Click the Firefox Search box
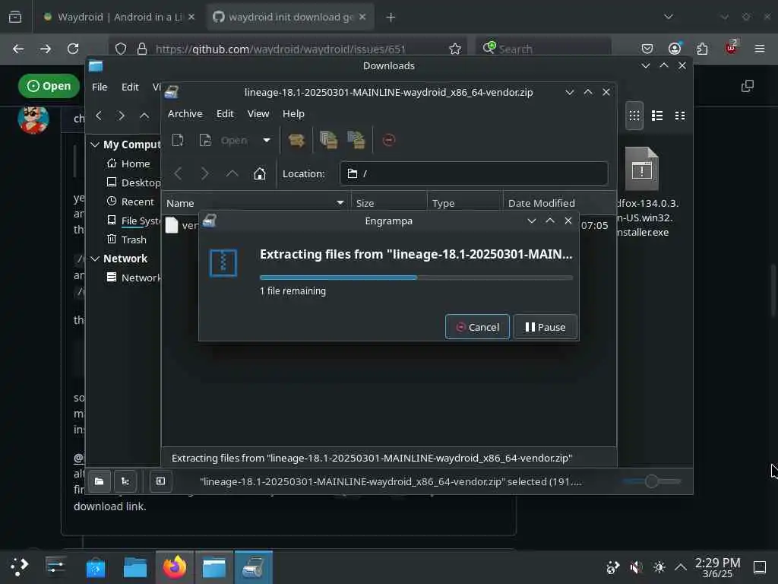Image resolution: width=778 pixels, height=584 pixels. (x=543, y=49)
